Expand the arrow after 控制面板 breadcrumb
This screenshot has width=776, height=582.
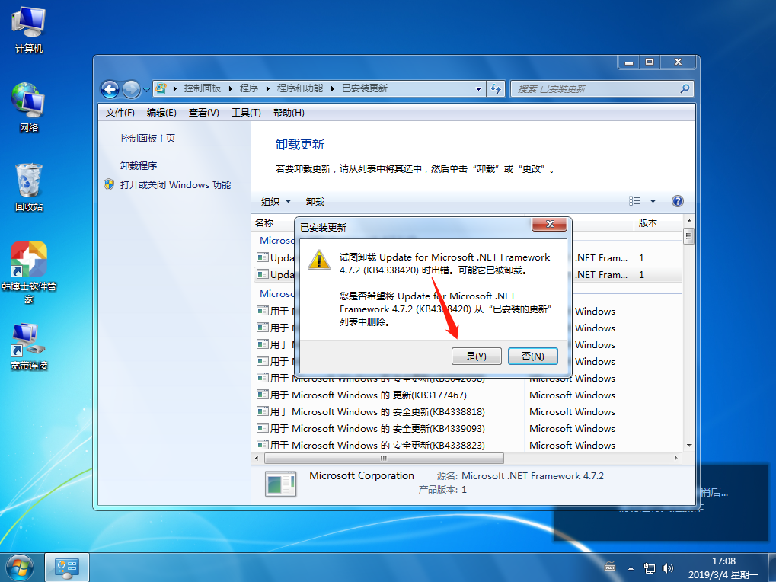[231, 89]
